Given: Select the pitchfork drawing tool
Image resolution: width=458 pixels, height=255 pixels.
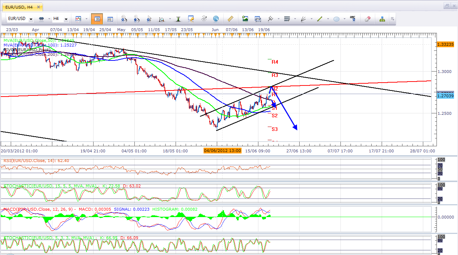Looking at the screenshot, I should 271,19.
